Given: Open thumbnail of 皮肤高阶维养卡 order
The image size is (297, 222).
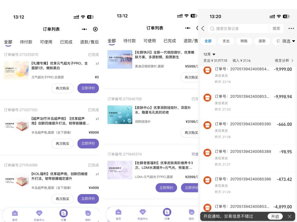Looking at the screenshot, I should 120,170.
